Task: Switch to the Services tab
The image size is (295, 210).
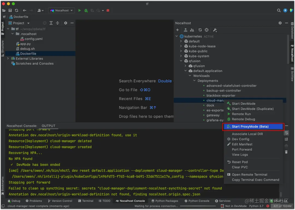Action: click(223, 201)
